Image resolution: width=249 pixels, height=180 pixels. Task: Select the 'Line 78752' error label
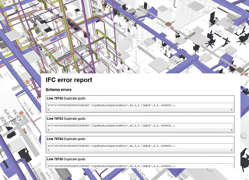click(x=55, y=98)
